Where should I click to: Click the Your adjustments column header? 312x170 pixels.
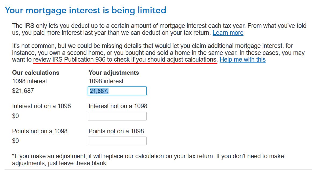pos(114,73)
